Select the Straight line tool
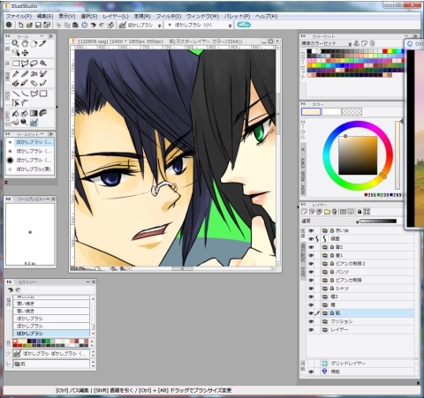This screenshot has height=398, width=424. [x=15, y=94]
